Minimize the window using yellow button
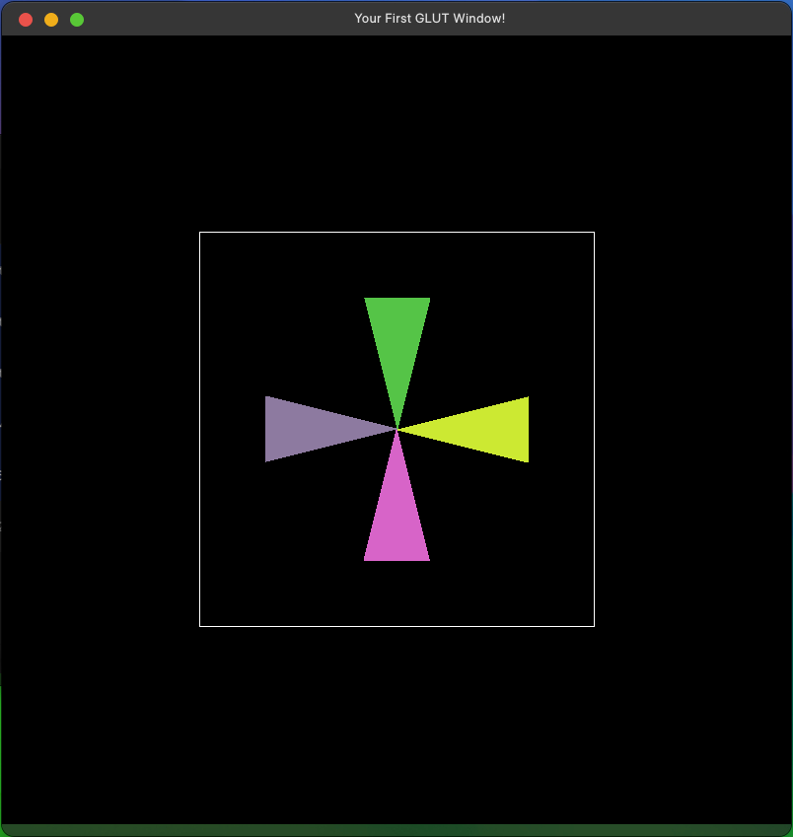The image size is (793, 837). (x=51, y=20)
